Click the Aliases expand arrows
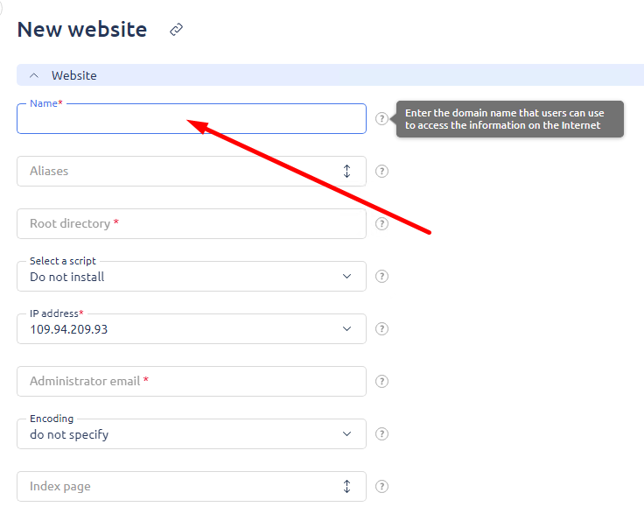Viewport: 644px width, 514px height. click(x=347, y=172)
